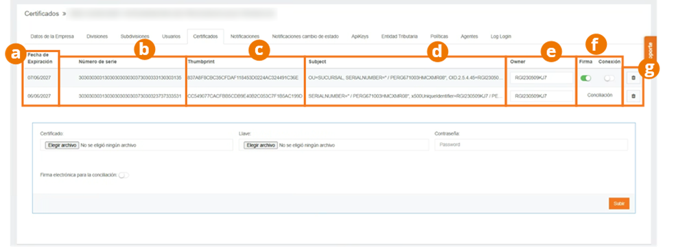Click thumbprint starting with 837A8F8CBC
Viewport: 674px width, 247px height.
tap(243, 78)
